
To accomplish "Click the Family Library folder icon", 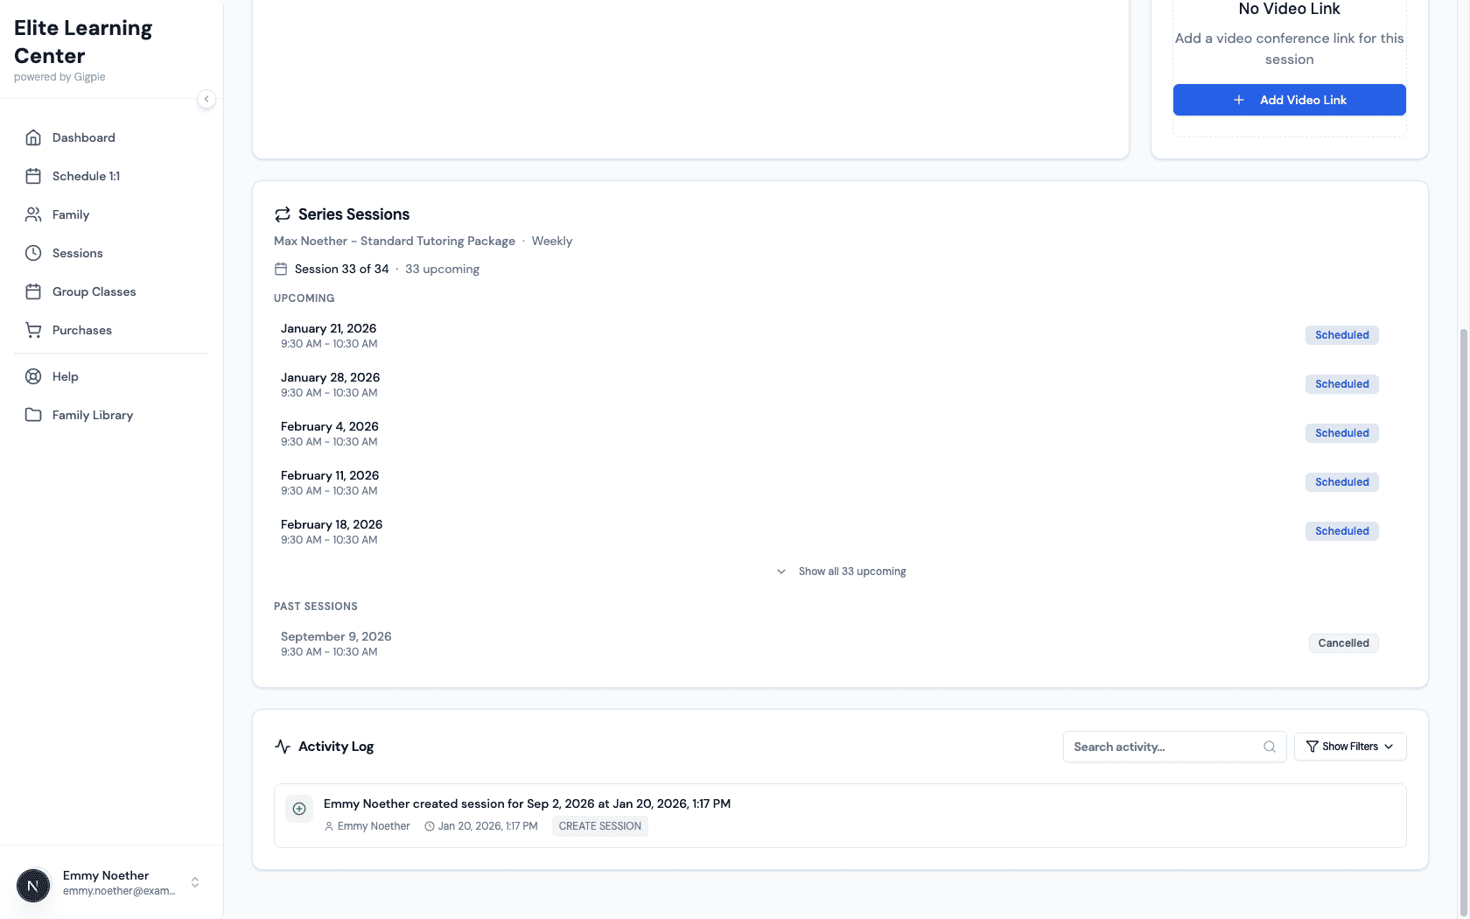I will tap(33, 415).
